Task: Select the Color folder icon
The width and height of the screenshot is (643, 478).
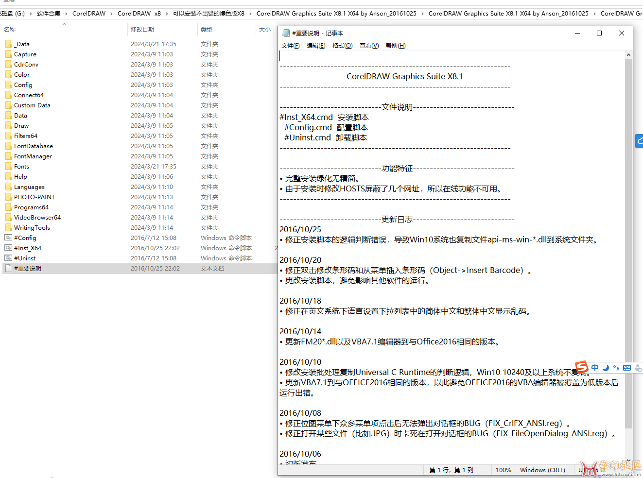Action: (8, 74)
